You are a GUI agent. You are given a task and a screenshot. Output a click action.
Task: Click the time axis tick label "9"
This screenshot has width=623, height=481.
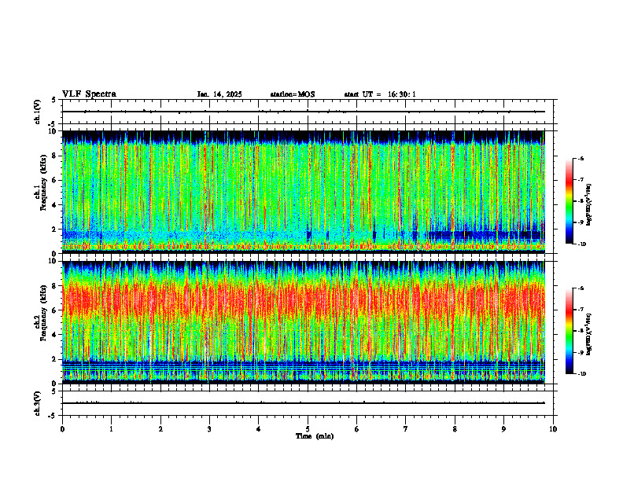pos(503,429)
